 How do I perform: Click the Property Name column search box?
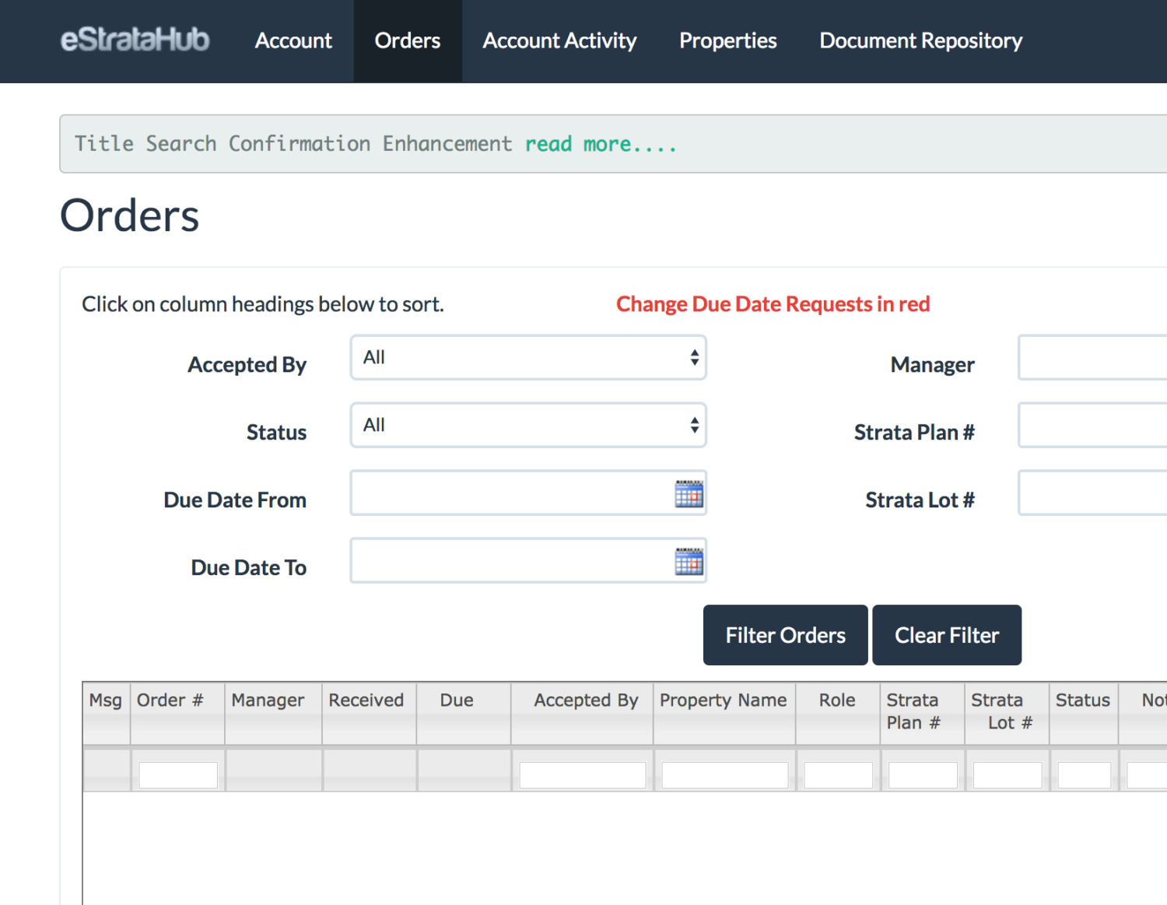725,775
